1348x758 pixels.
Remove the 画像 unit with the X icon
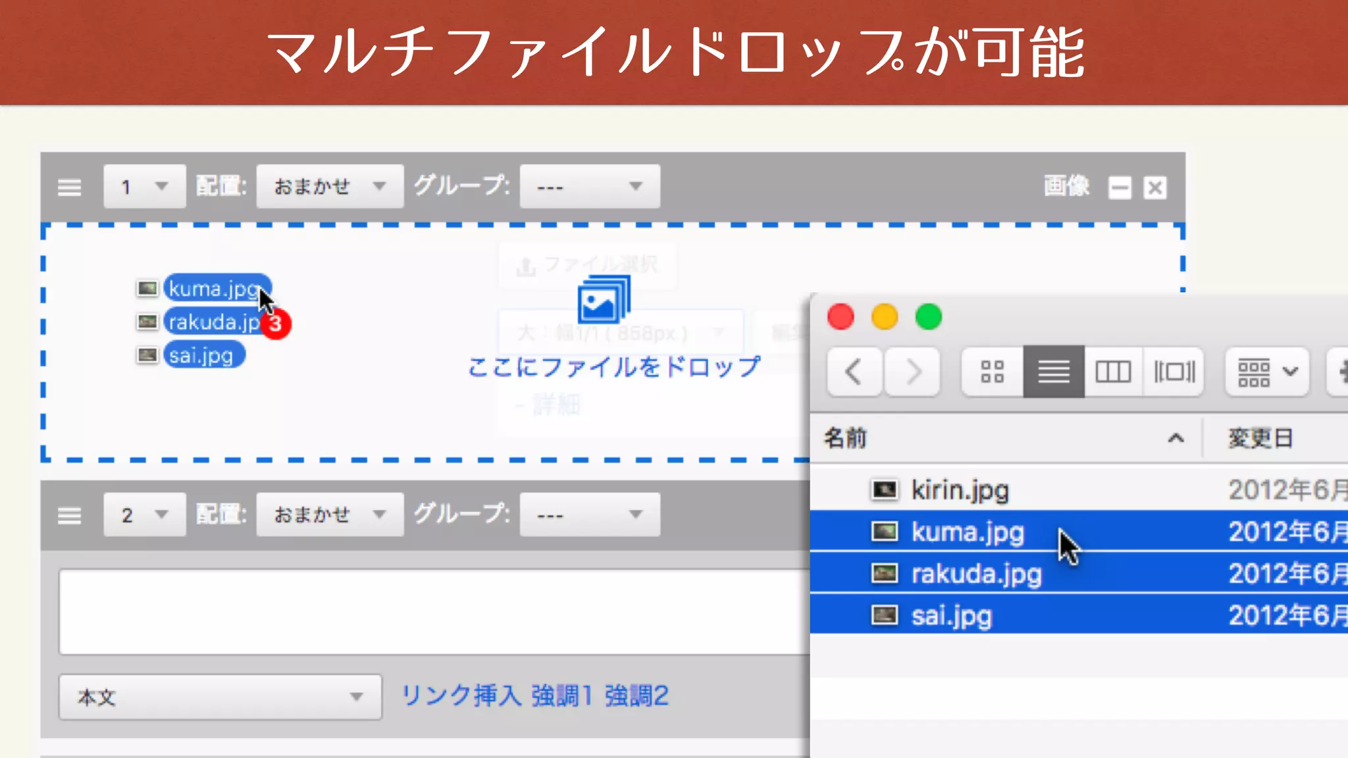pyautogui.click(x=1155, y=188)
